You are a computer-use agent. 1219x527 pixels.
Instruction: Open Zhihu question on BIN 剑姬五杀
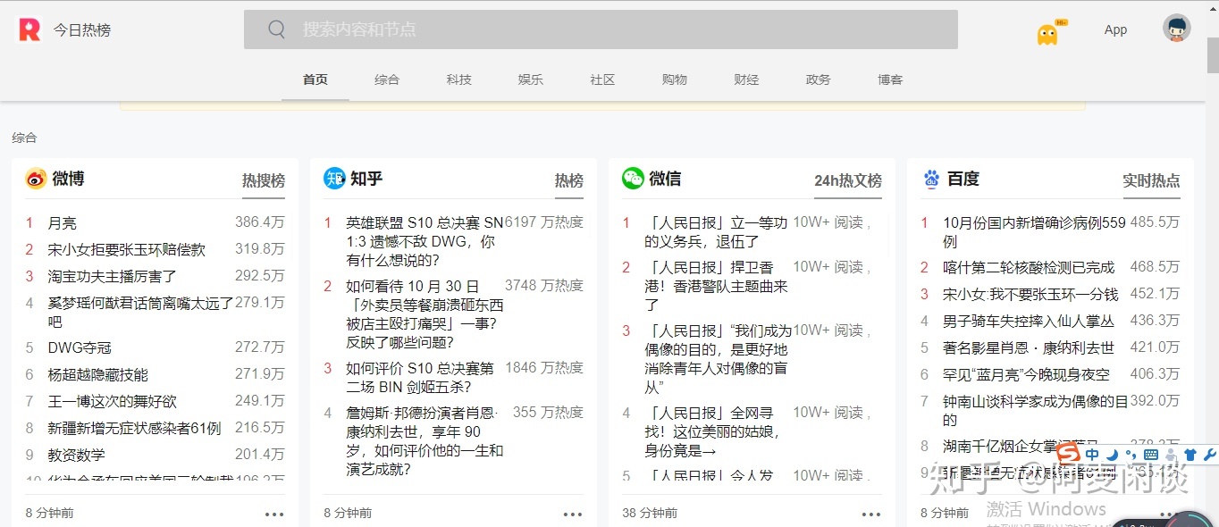(420, 378)
